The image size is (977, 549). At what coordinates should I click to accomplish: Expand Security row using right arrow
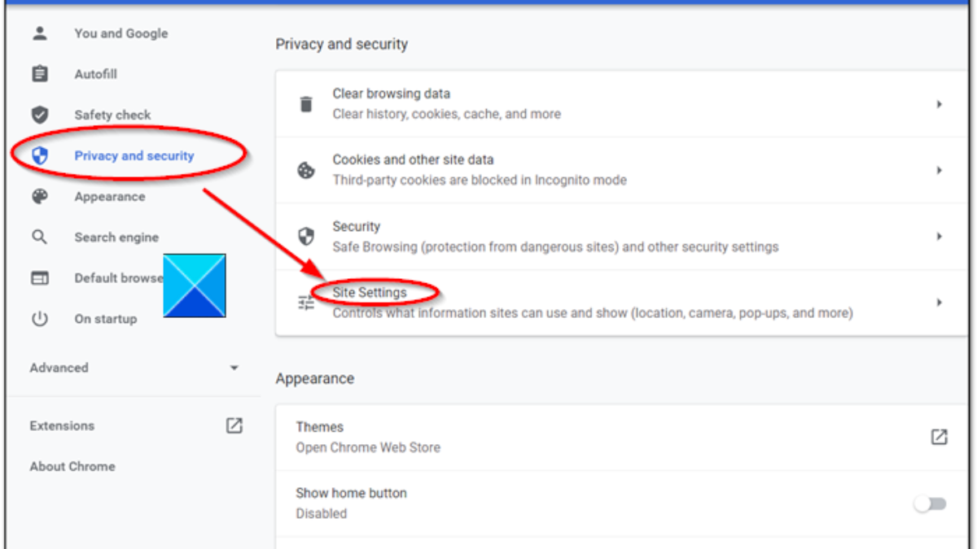click(939, 237)
